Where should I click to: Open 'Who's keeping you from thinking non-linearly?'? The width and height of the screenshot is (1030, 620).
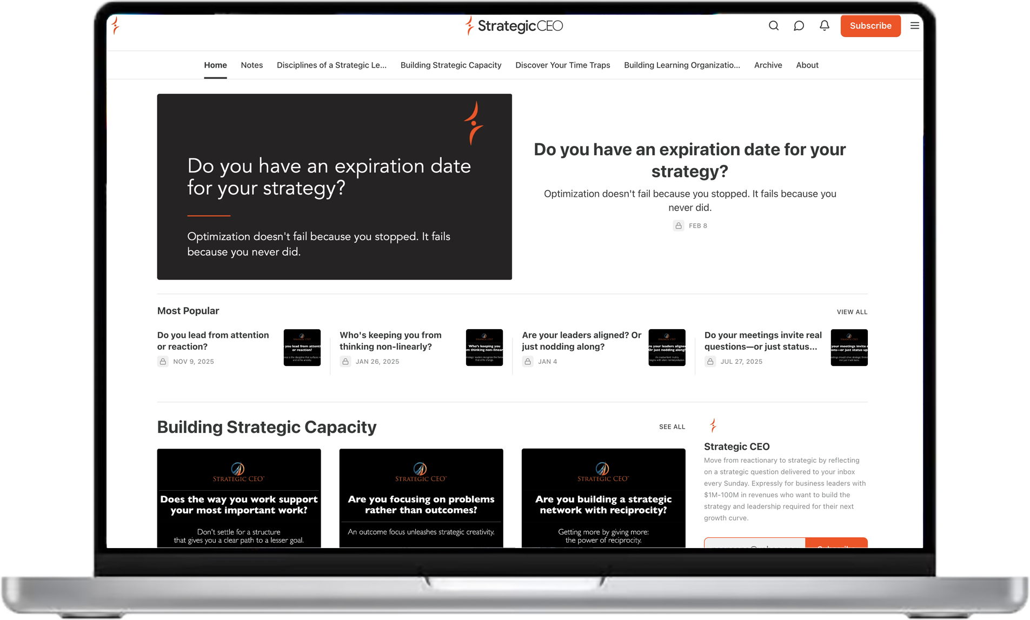(390, 341)
